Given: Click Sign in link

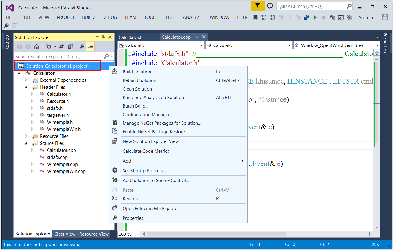Looking at the screenshot, I should pos(366,17).
